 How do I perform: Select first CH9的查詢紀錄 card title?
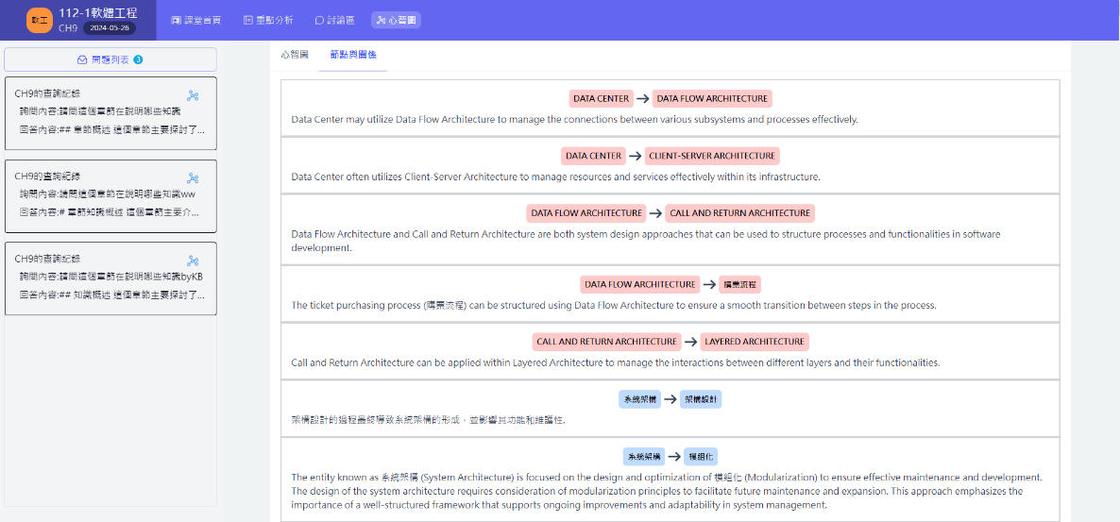pos(47,93)
